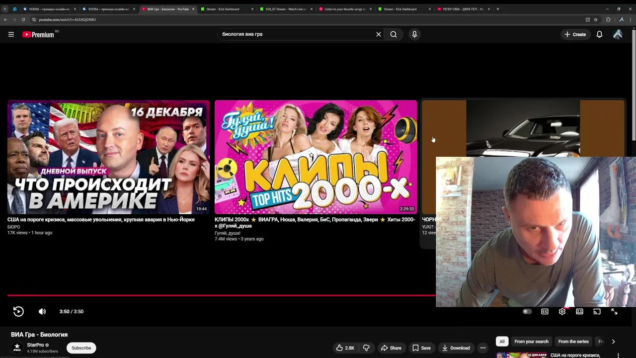Open Chrome three-dot menu
The height and width of the screenshot is (358, 636).
point(631,19)
